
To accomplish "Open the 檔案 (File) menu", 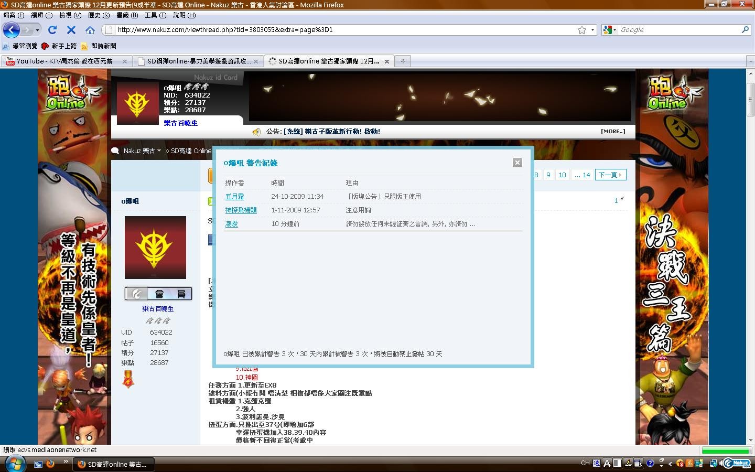I will tap(14, 15).
